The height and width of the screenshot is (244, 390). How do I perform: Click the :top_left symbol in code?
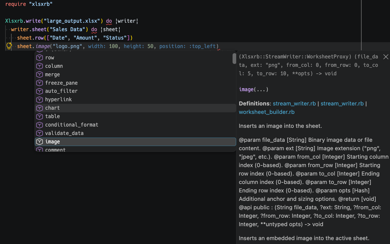202,46
